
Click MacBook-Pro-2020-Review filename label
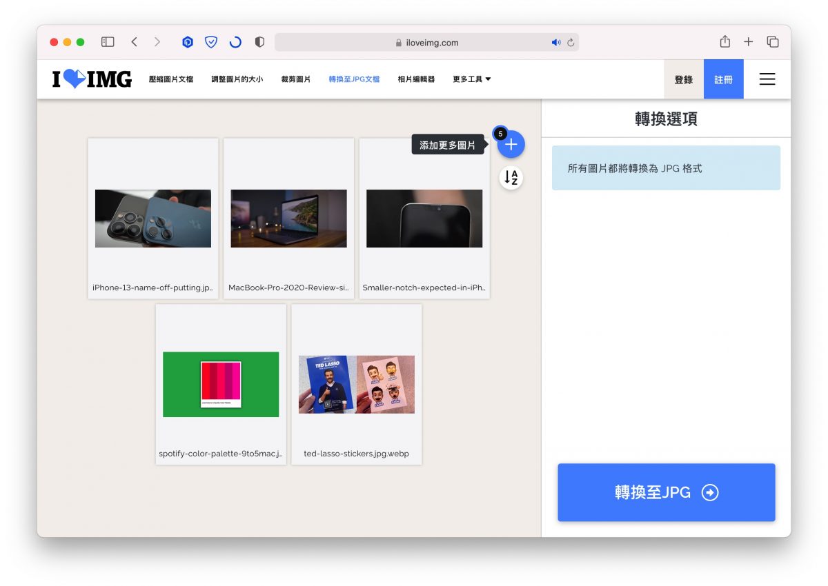(x=288, y=288)
